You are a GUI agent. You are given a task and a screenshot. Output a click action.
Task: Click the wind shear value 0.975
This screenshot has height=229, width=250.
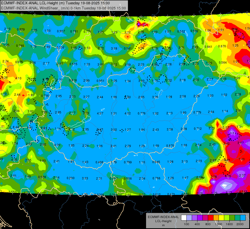coord(19,62)
